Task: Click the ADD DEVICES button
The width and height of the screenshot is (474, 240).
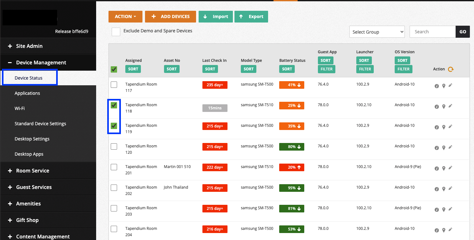Action: [170, 17]
